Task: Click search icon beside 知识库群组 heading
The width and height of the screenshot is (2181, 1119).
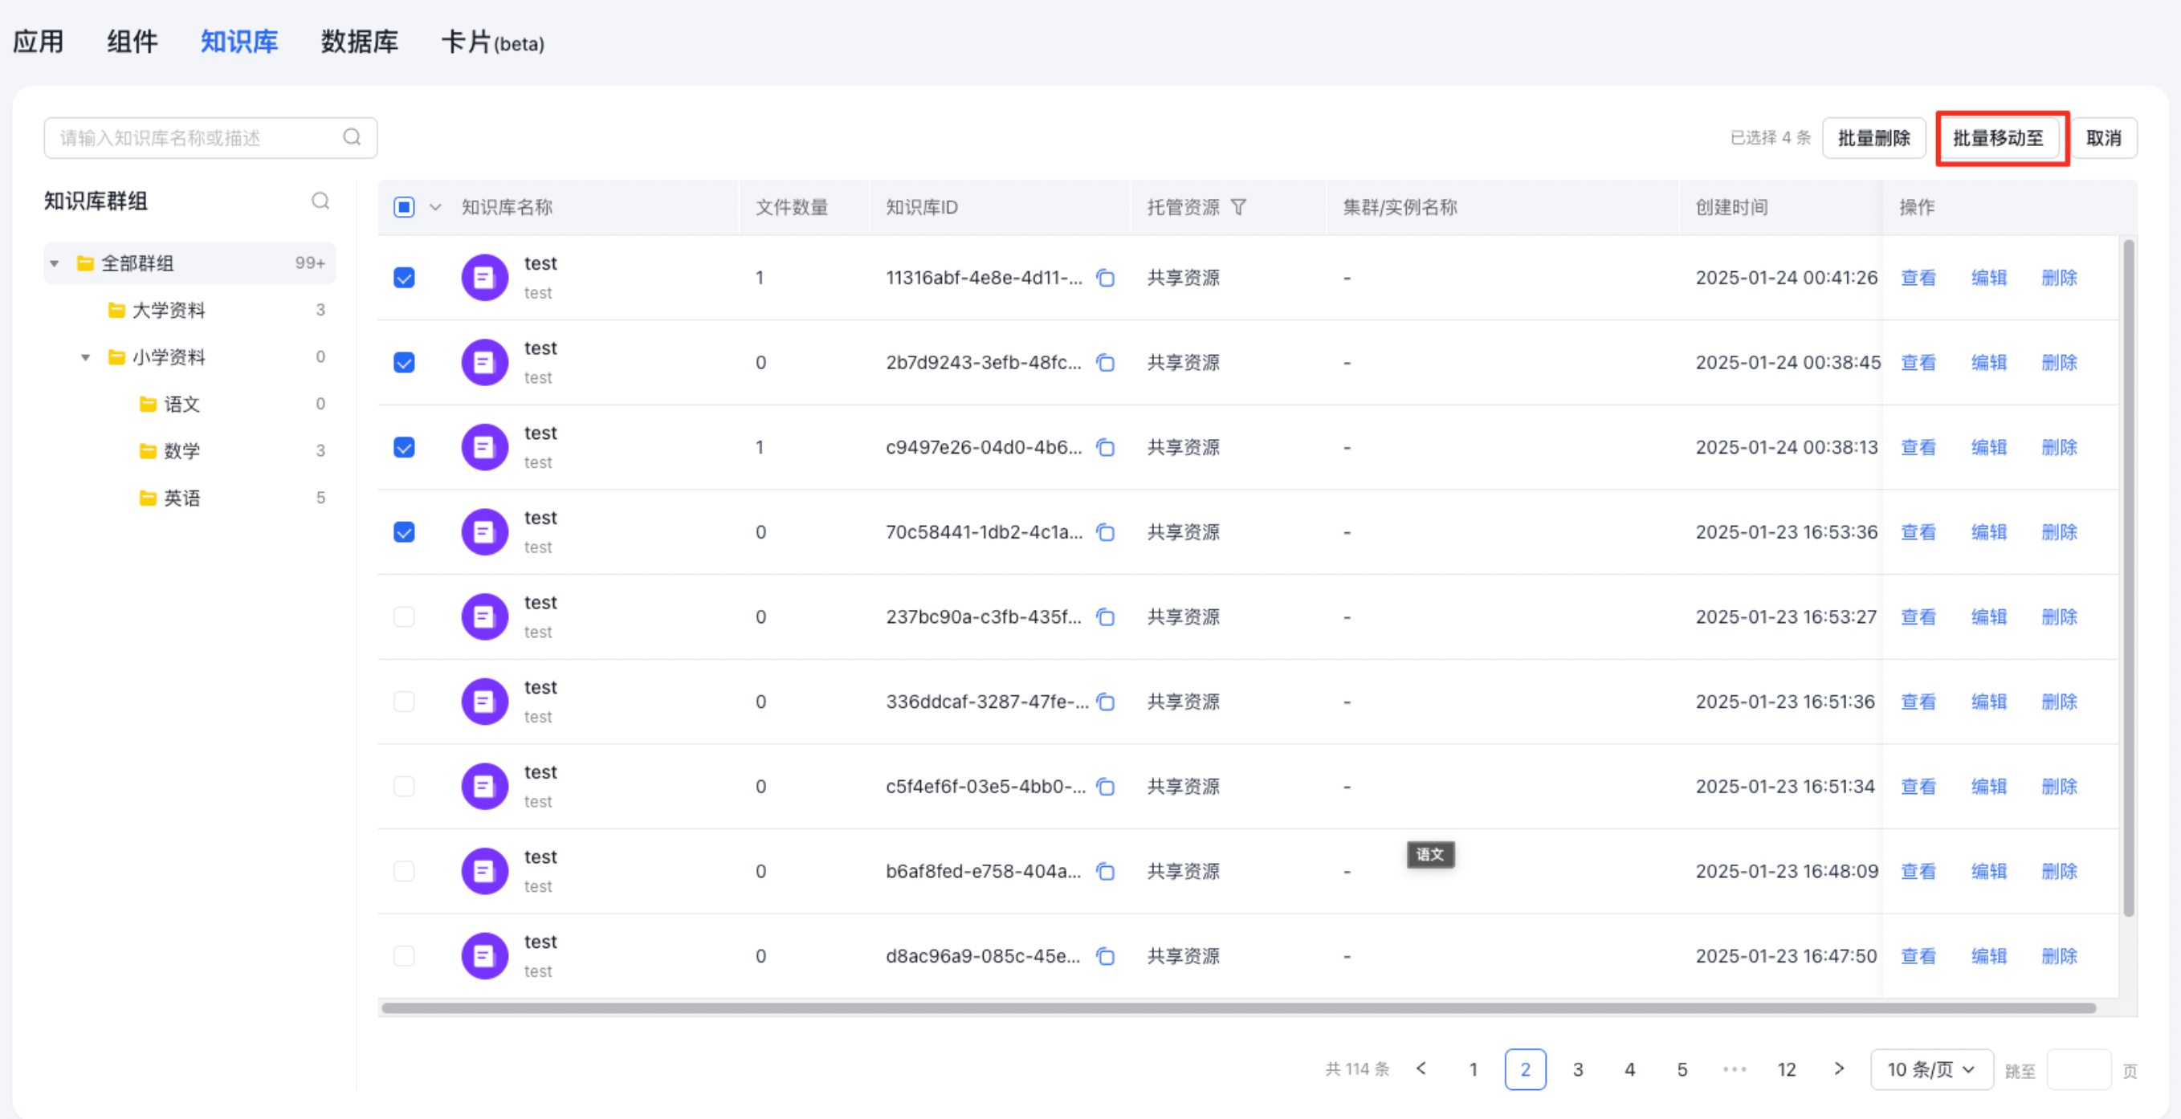Action: 320,201
